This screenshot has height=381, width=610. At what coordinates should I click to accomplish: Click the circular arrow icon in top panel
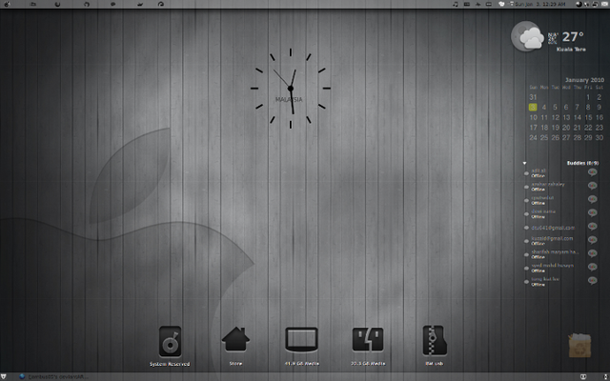tap(161, 4)
